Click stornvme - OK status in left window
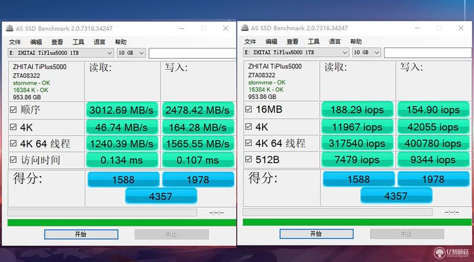The width and height of the screenshot is (474, 262). [31, 83]
